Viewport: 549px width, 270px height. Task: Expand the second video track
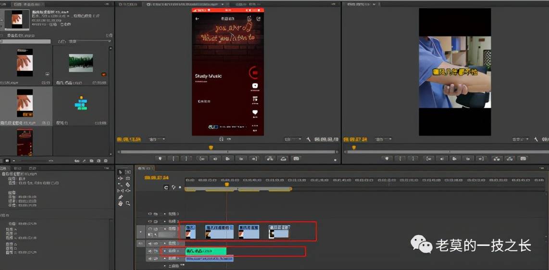[164, 221]
